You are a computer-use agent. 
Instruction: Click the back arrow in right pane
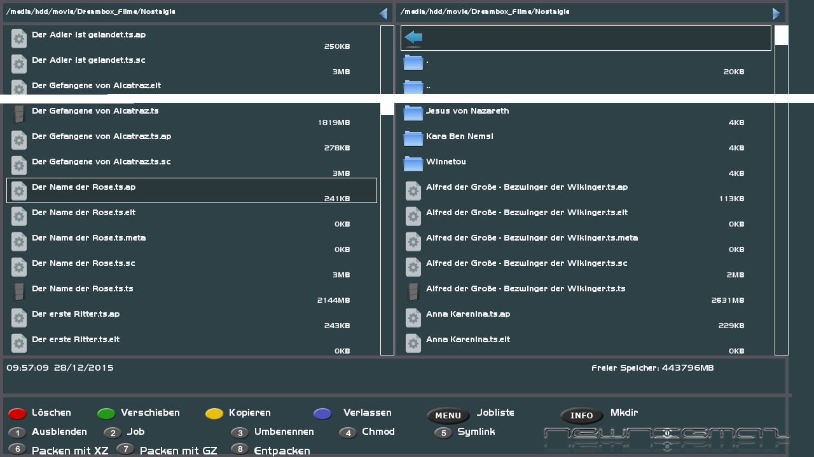point(413,38)
